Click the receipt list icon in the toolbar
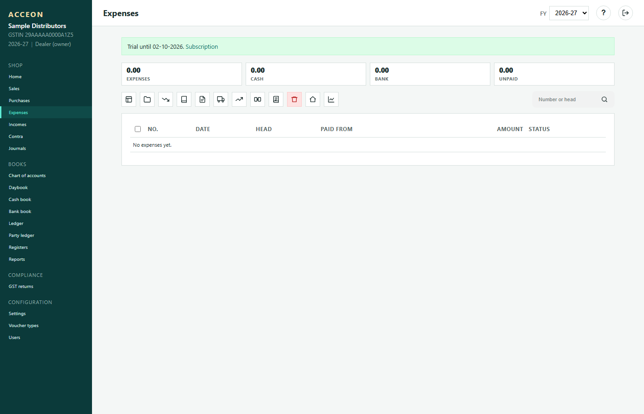The width and height of the screenshot is (644, 414). (x=276, y=99)
